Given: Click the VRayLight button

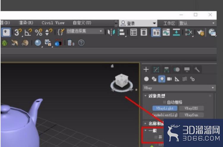Looking at the screenshot, I should coord(165,108).
